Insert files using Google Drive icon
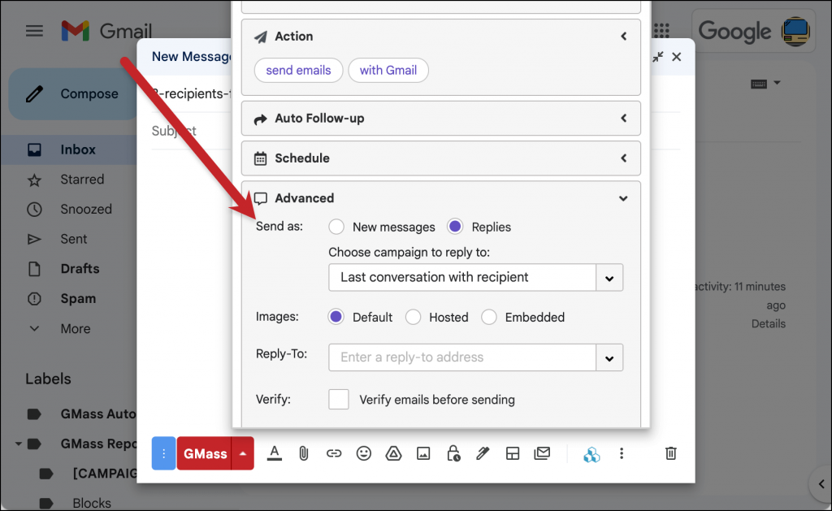 pyautogui.click(x=393, y=453)
